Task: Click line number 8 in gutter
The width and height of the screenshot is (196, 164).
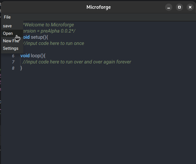Action: [13, 68]
